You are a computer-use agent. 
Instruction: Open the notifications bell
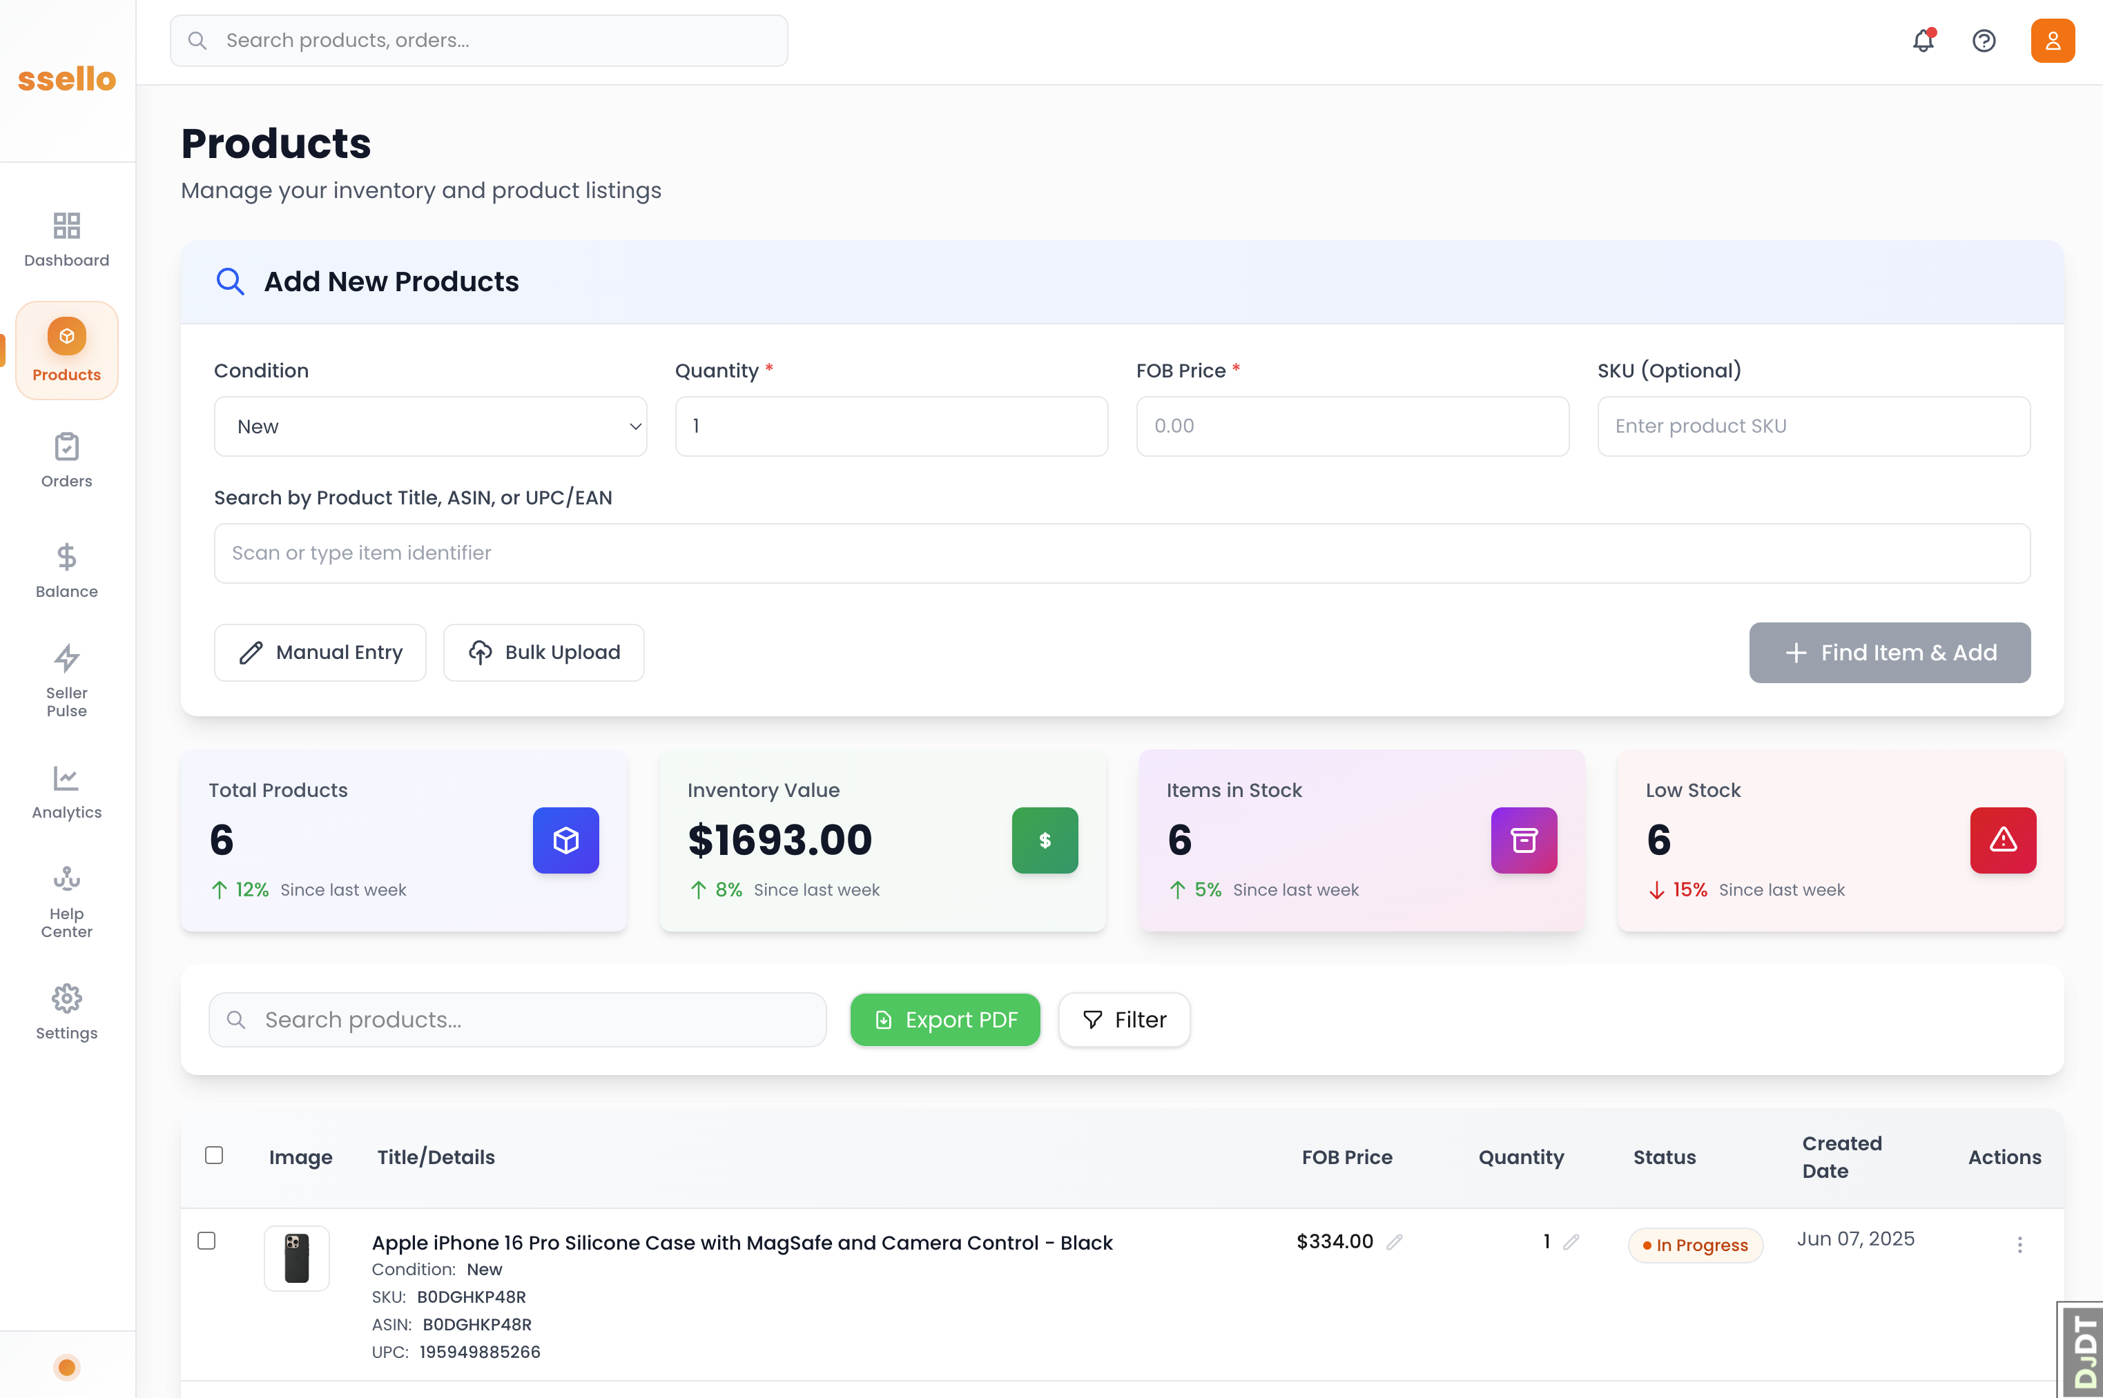click(1923, 41)
